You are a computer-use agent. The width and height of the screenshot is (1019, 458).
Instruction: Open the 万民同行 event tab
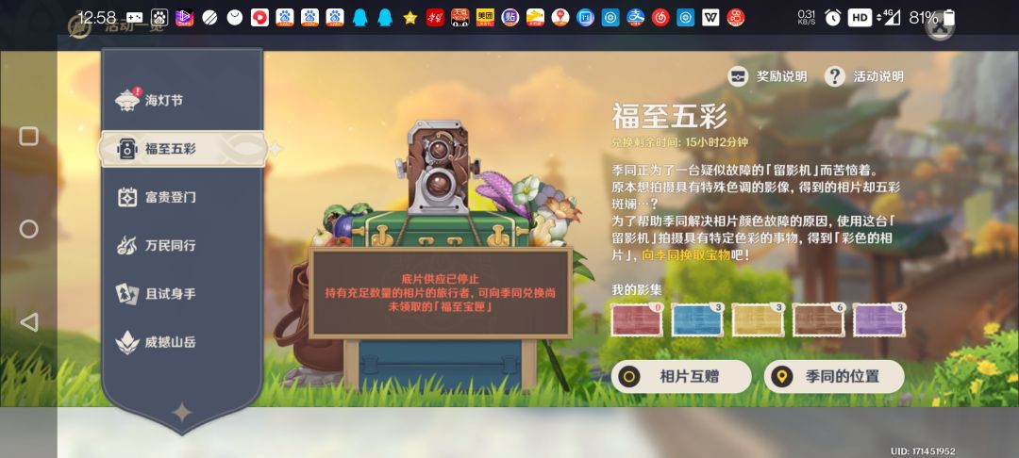coord(182,245)
